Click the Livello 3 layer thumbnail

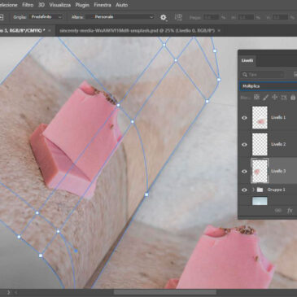pyautogui.click(x=260, y=171)
